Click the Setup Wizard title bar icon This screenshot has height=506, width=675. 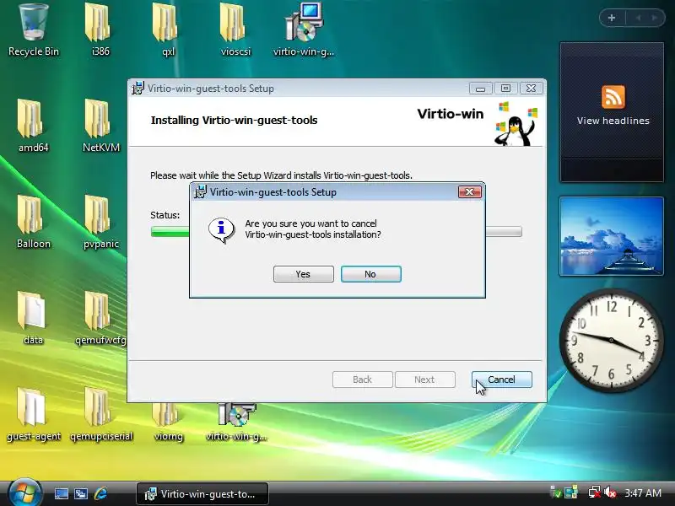pos(138,89)
